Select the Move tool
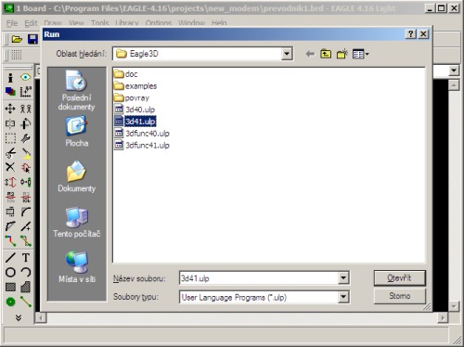 pyautogui.click(x=10, y=109)
